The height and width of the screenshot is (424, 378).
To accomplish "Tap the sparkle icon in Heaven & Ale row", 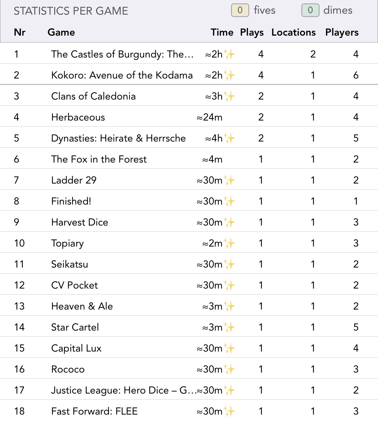I will pos(229,307).
